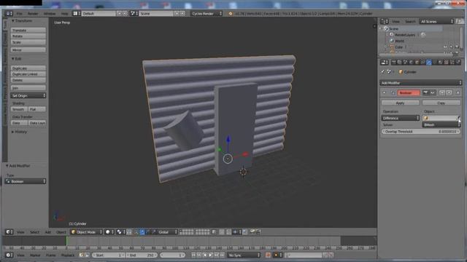
Task: Open the Render menu
Action: [33, 13]
